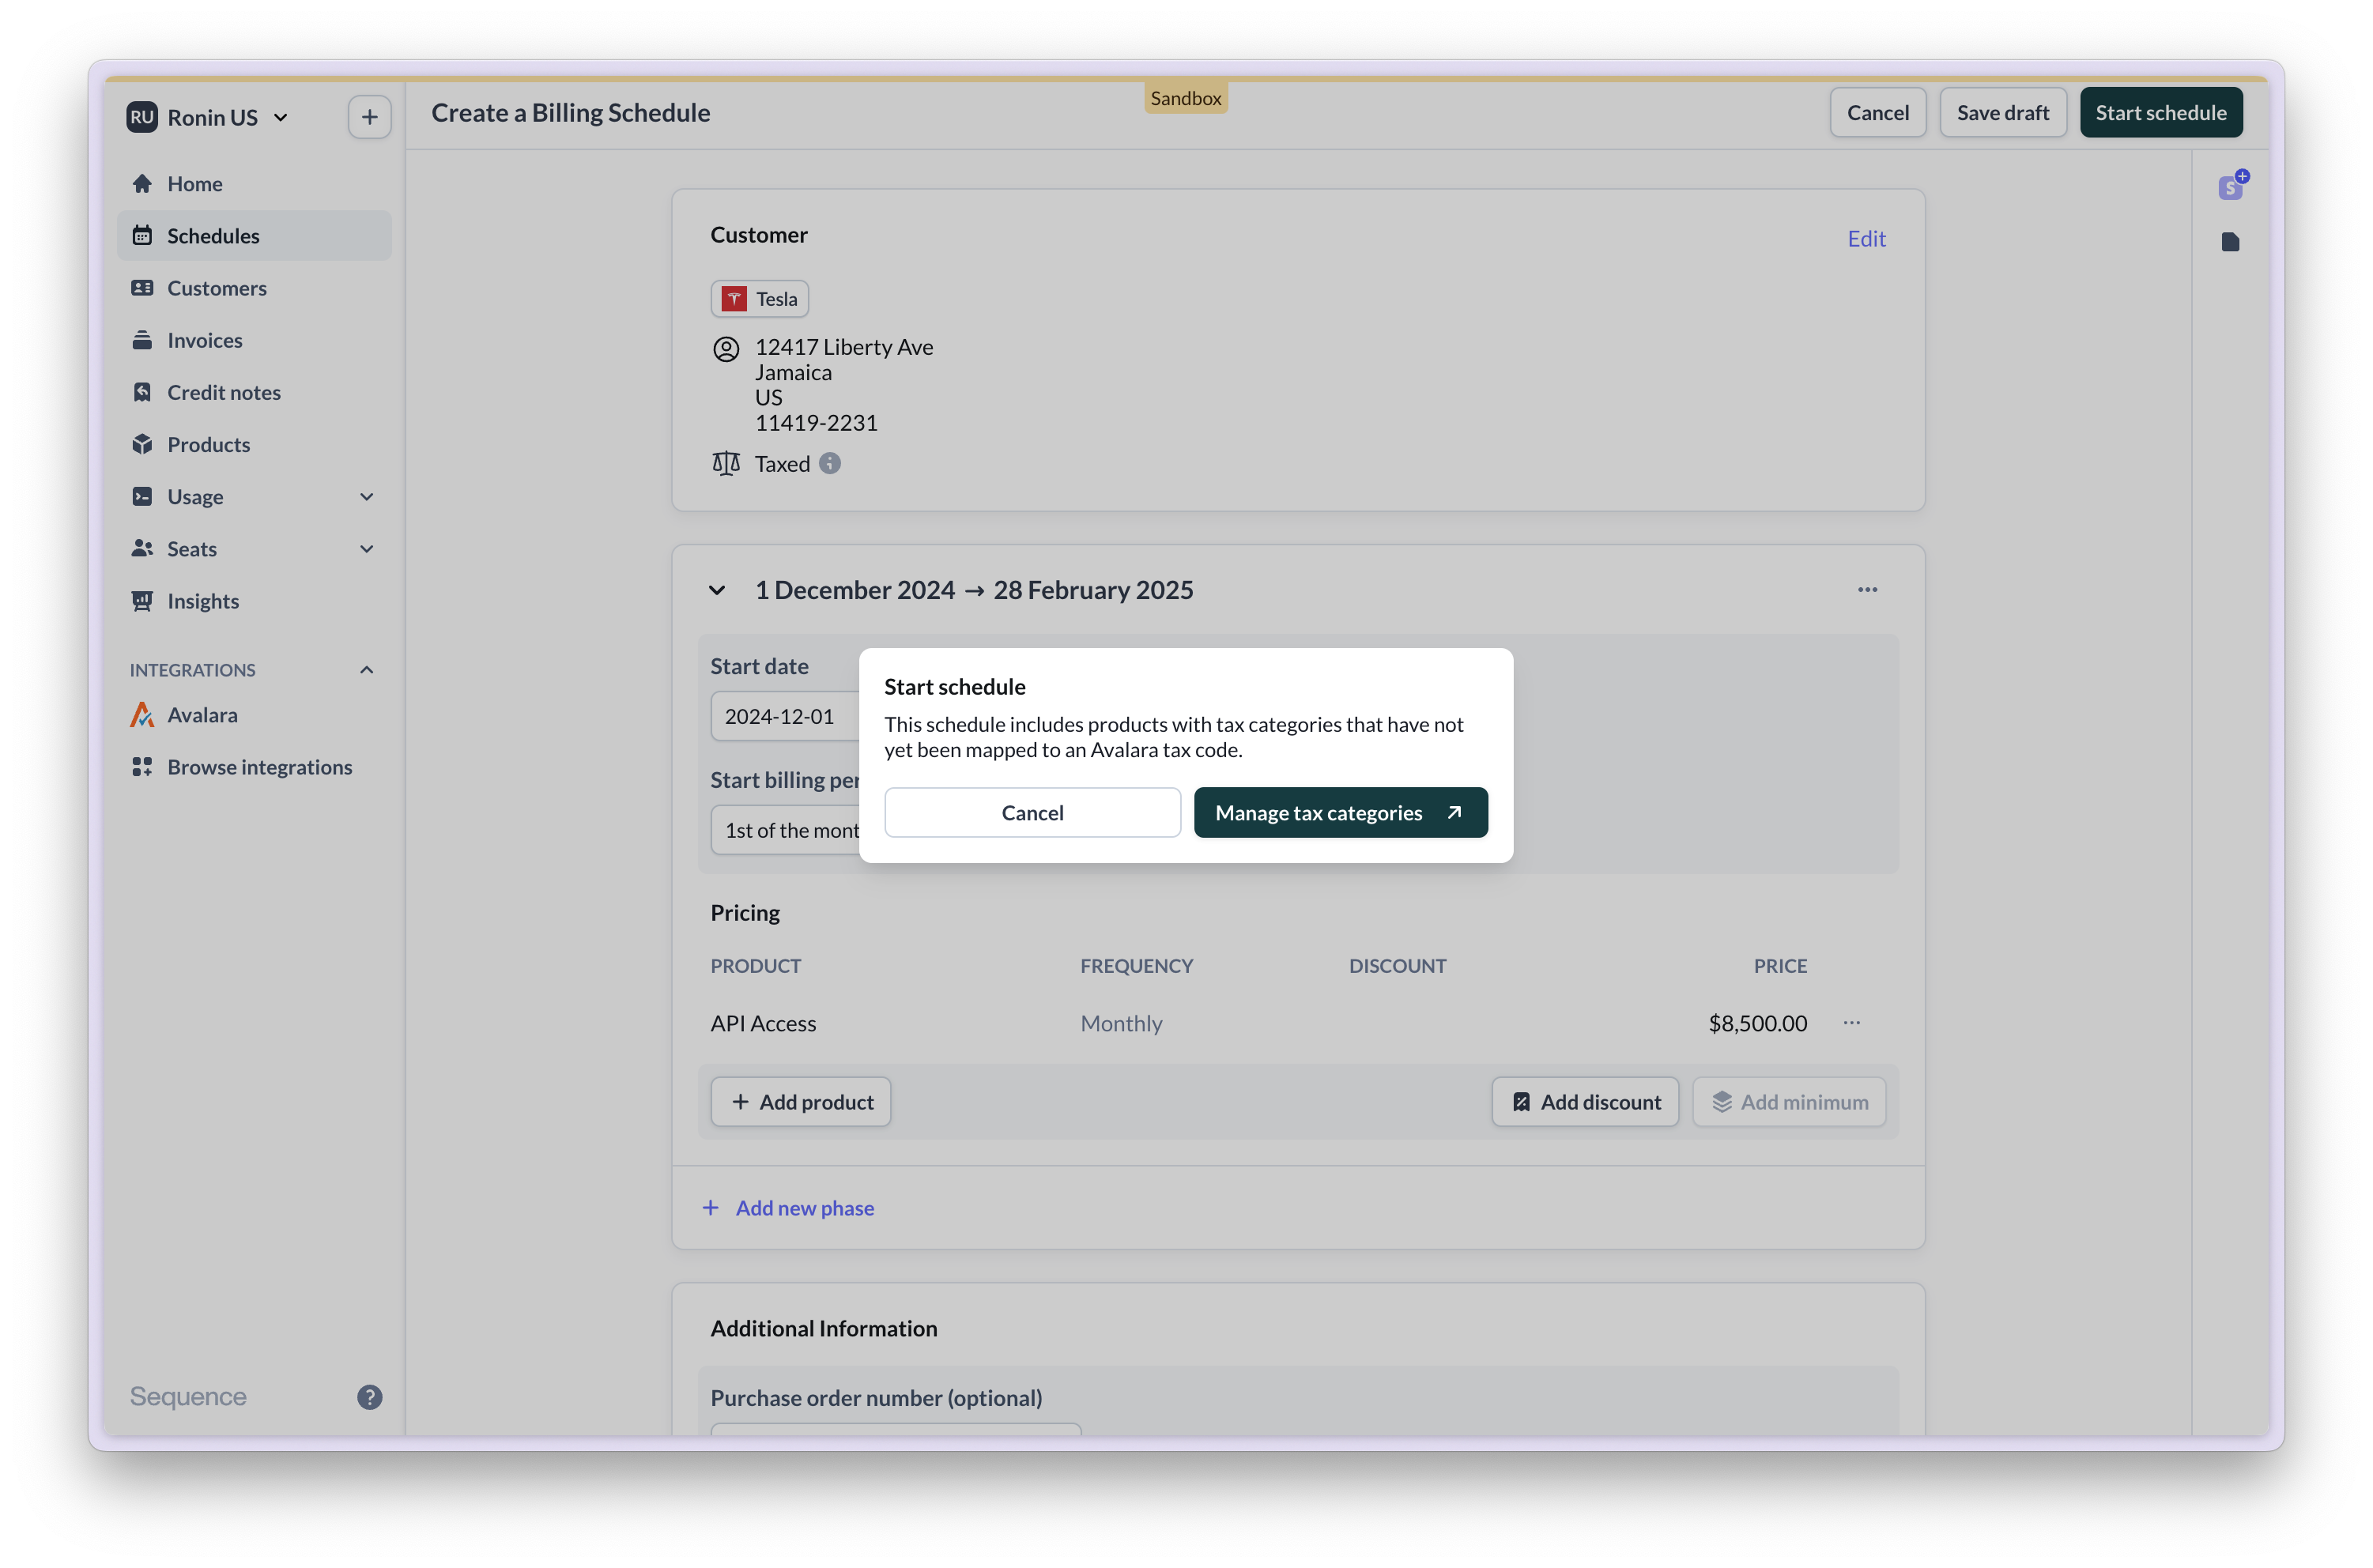Click the external arrow on Manage tax categories
Viewport: 2373px width, 1568px height.
[1455, 813]
